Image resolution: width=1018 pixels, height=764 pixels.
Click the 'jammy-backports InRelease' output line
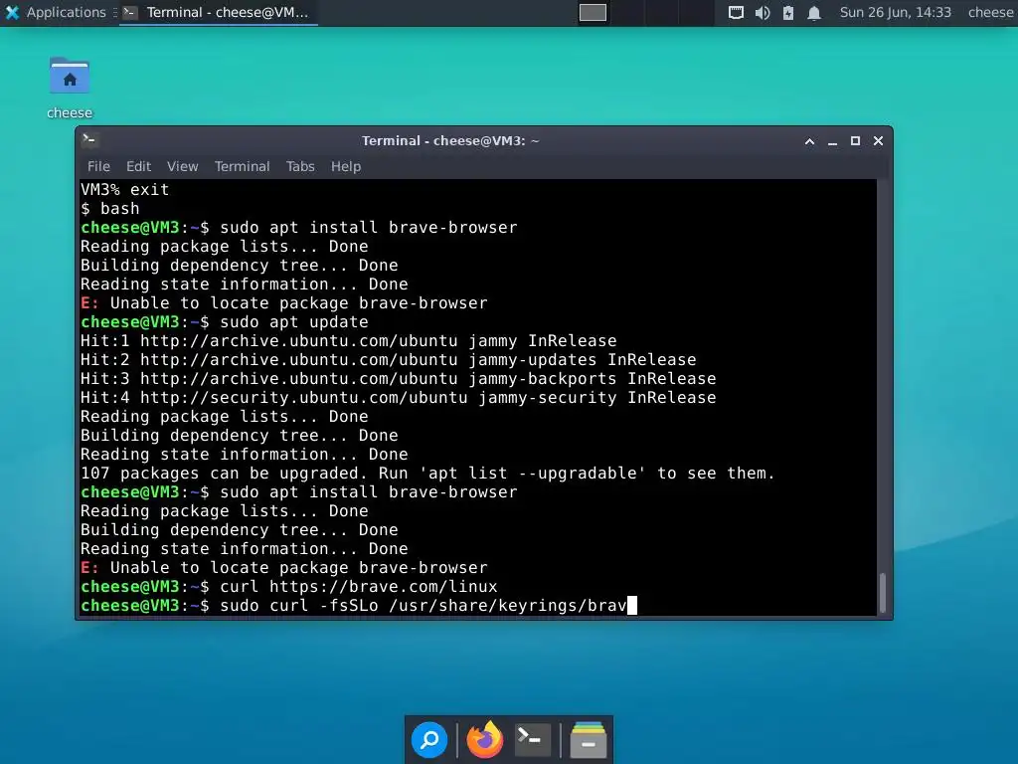point(398,378)
